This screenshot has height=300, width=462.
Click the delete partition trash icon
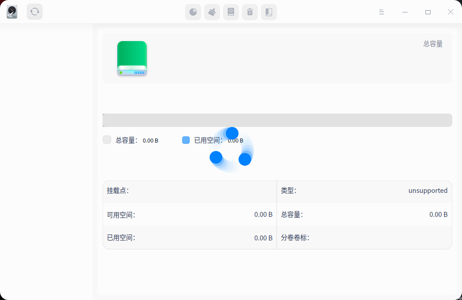click(x=250, y=12)
